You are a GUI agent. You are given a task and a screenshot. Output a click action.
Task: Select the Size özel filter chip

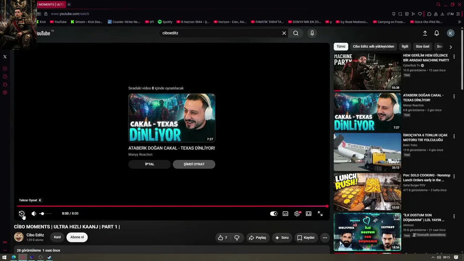click(423, 46)
